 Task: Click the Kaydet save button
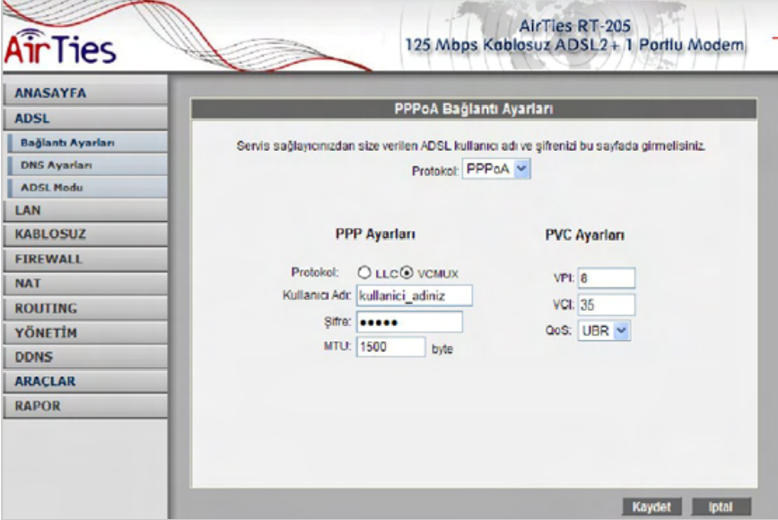click(x=651, y=507)
